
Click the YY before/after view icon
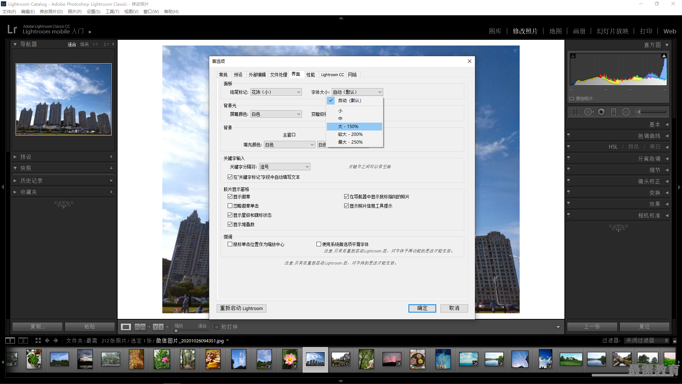click(x=158, y=327)
